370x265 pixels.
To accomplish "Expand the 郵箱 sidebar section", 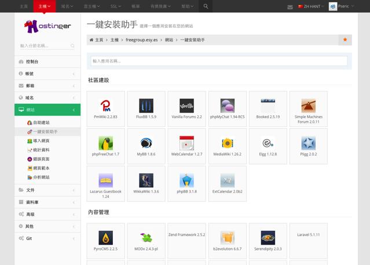I will (x=47, y=86).
